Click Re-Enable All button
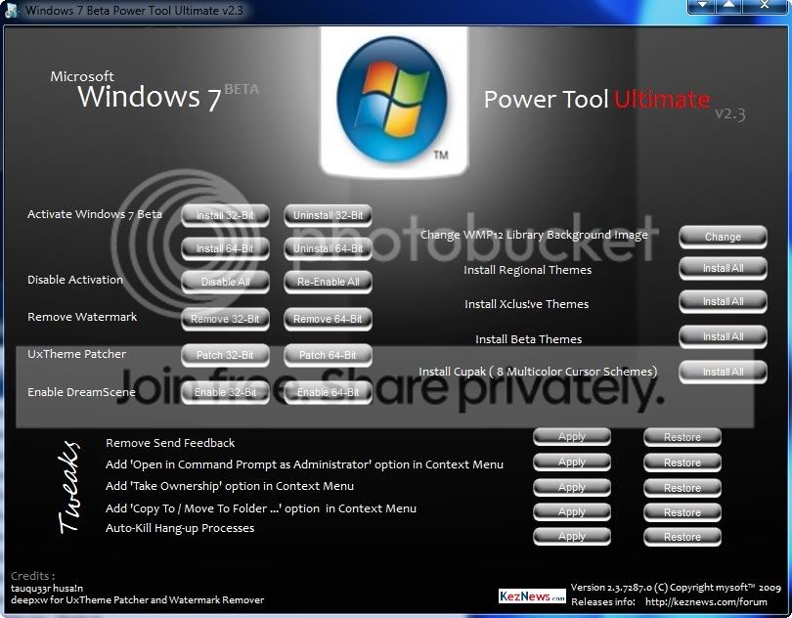 point(328,282)
